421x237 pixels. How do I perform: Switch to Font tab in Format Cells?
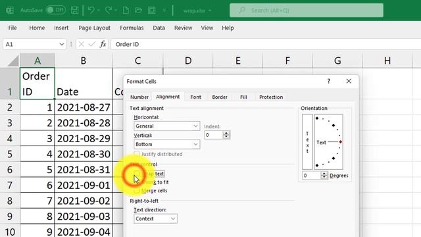(x=195, y=97)
